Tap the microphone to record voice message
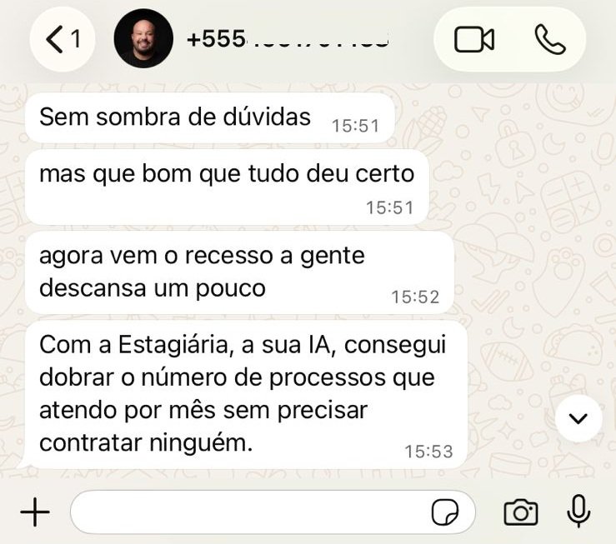616x544 pixels. pyautogui.click(x=578, y=511)
